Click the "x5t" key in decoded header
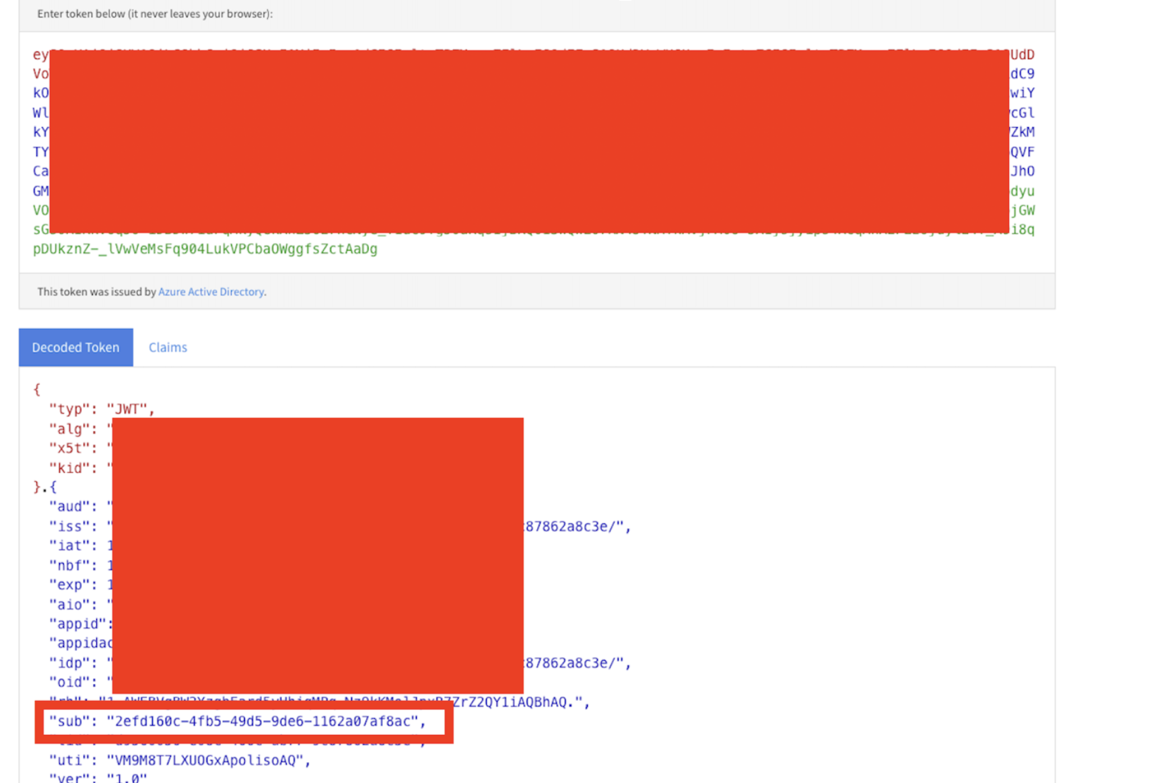 pyautogui.click(x=69, y=448)
